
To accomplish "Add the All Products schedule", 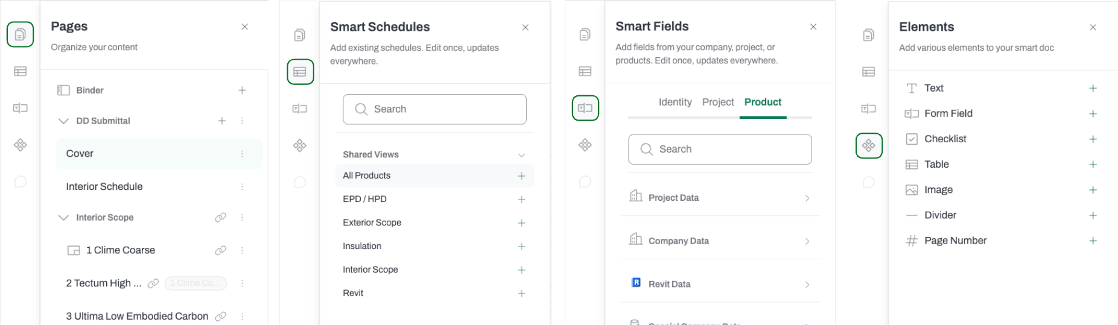I will pyautogui.click(x=521, y=176).
